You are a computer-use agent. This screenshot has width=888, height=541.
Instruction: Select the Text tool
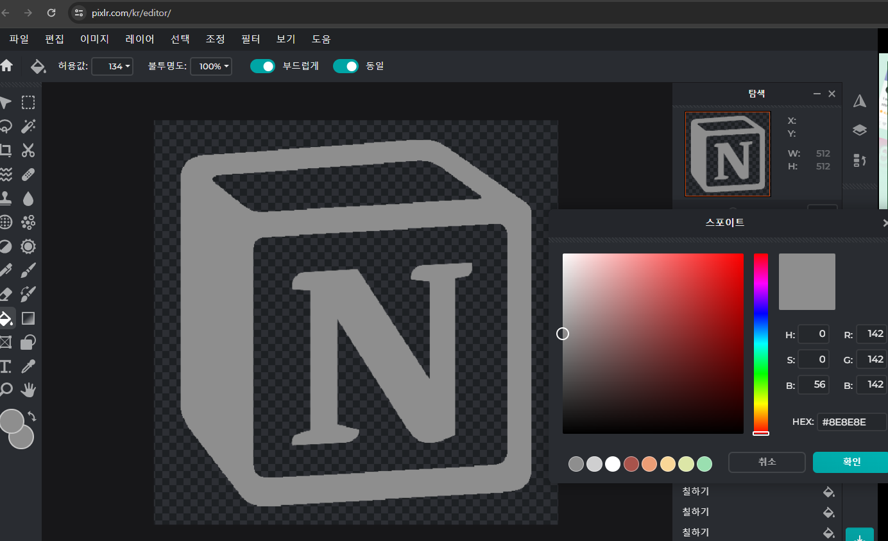coord(5,366)
